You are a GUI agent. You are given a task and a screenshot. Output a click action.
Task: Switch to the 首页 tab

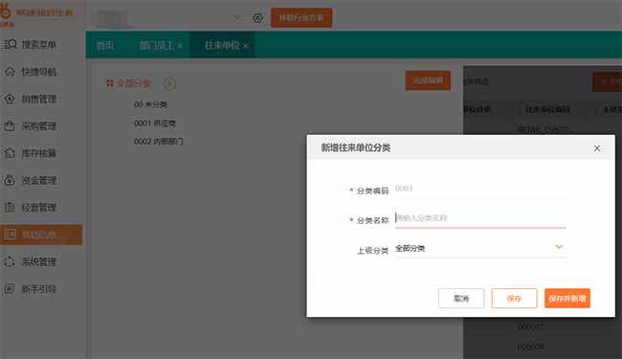click(x=105, y=45)
